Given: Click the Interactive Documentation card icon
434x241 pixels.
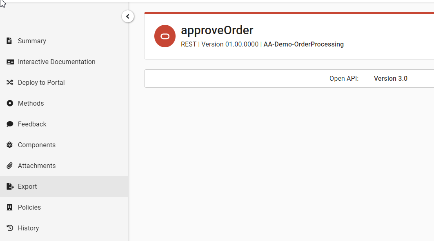Looking at the screenshot, I should pyautogui.click(x=10, y=62).
